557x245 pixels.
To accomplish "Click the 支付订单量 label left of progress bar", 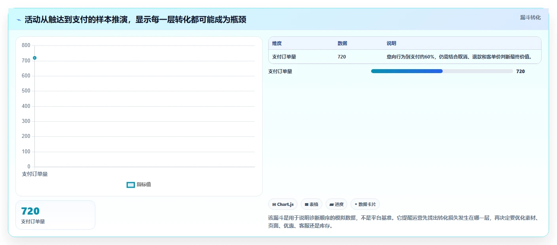I will point(280,72).
